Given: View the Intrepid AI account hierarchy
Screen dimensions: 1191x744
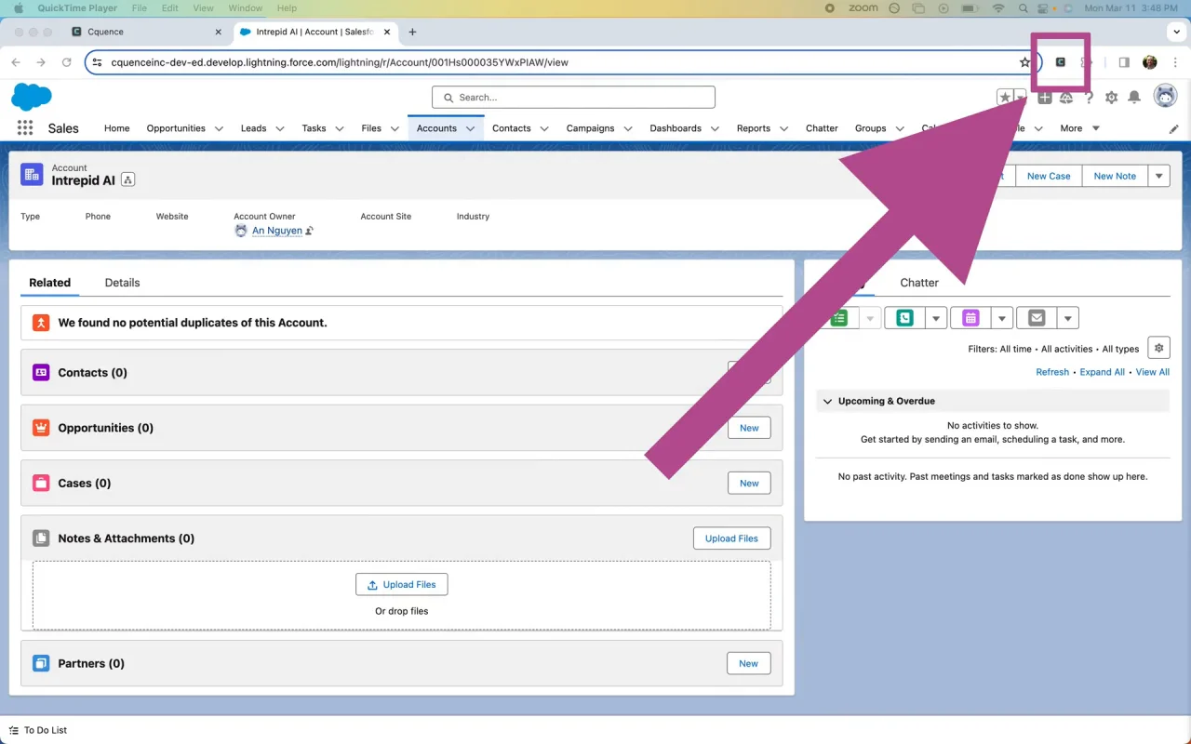Looking at the screenshot, I should pos(128,179).
